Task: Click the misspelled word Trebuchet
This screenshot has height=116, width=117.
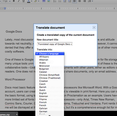Action: click(78, 103)
